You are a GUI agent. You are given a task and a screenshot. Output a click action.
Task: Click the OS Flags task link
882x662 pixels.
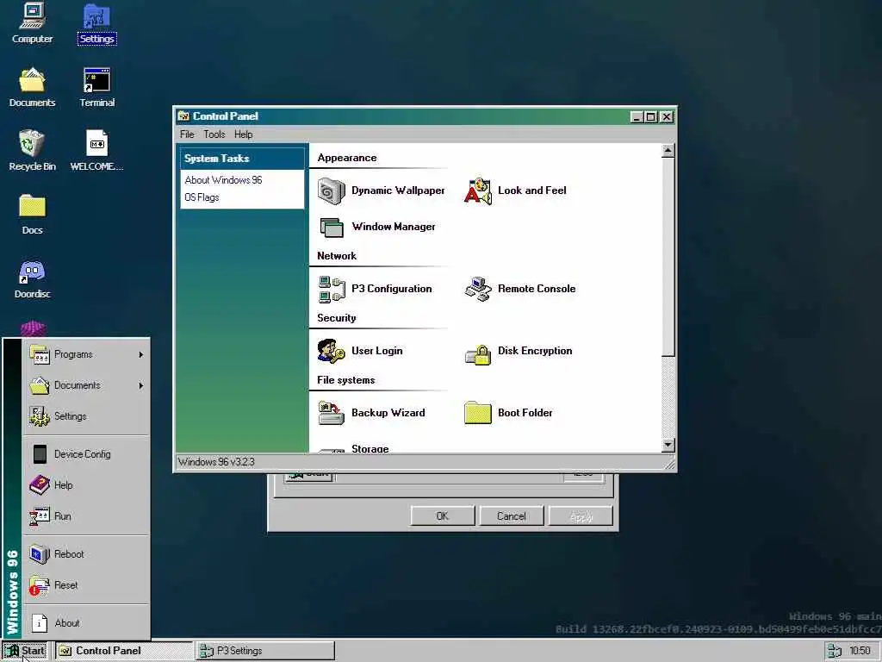point(202,197)
